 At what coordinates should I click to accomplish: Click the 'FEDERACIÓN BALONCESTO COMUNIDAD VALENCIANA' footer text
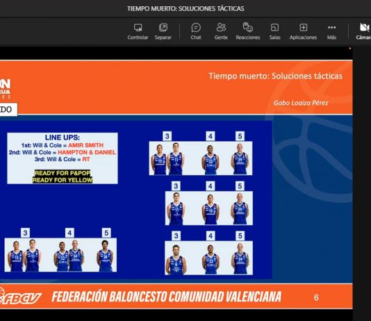click(x=167, y=297)
